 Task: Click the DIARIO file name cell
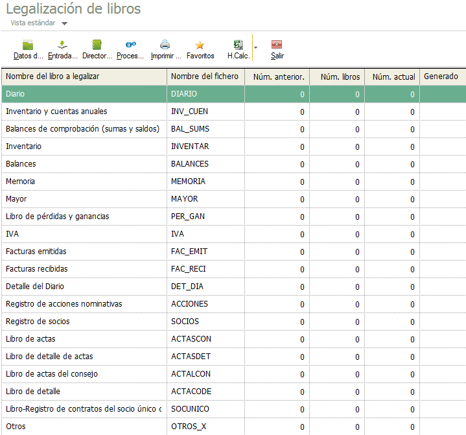(205, 94)
